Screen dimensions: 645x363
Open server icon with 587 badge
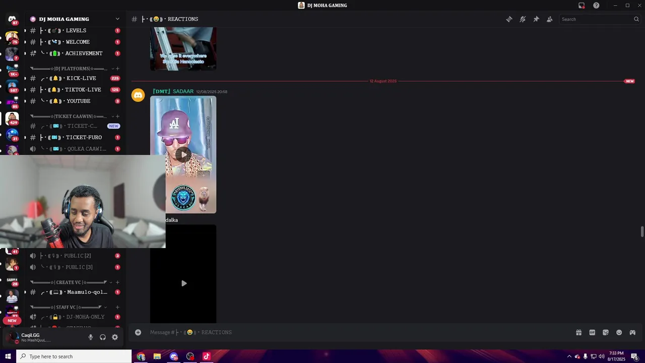(12, 86)
